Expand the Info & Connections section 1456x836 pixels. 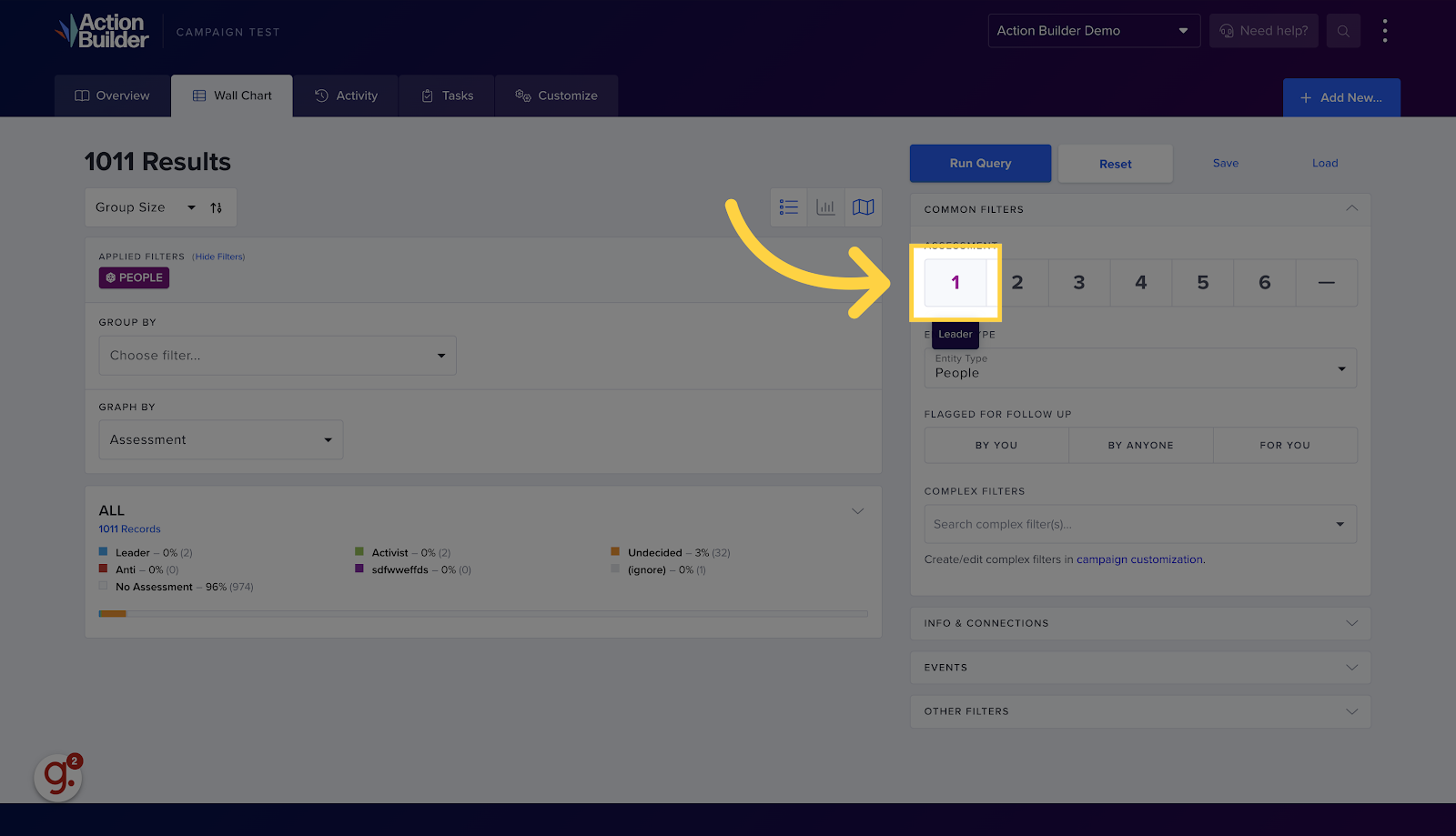tap(1139, 623)
